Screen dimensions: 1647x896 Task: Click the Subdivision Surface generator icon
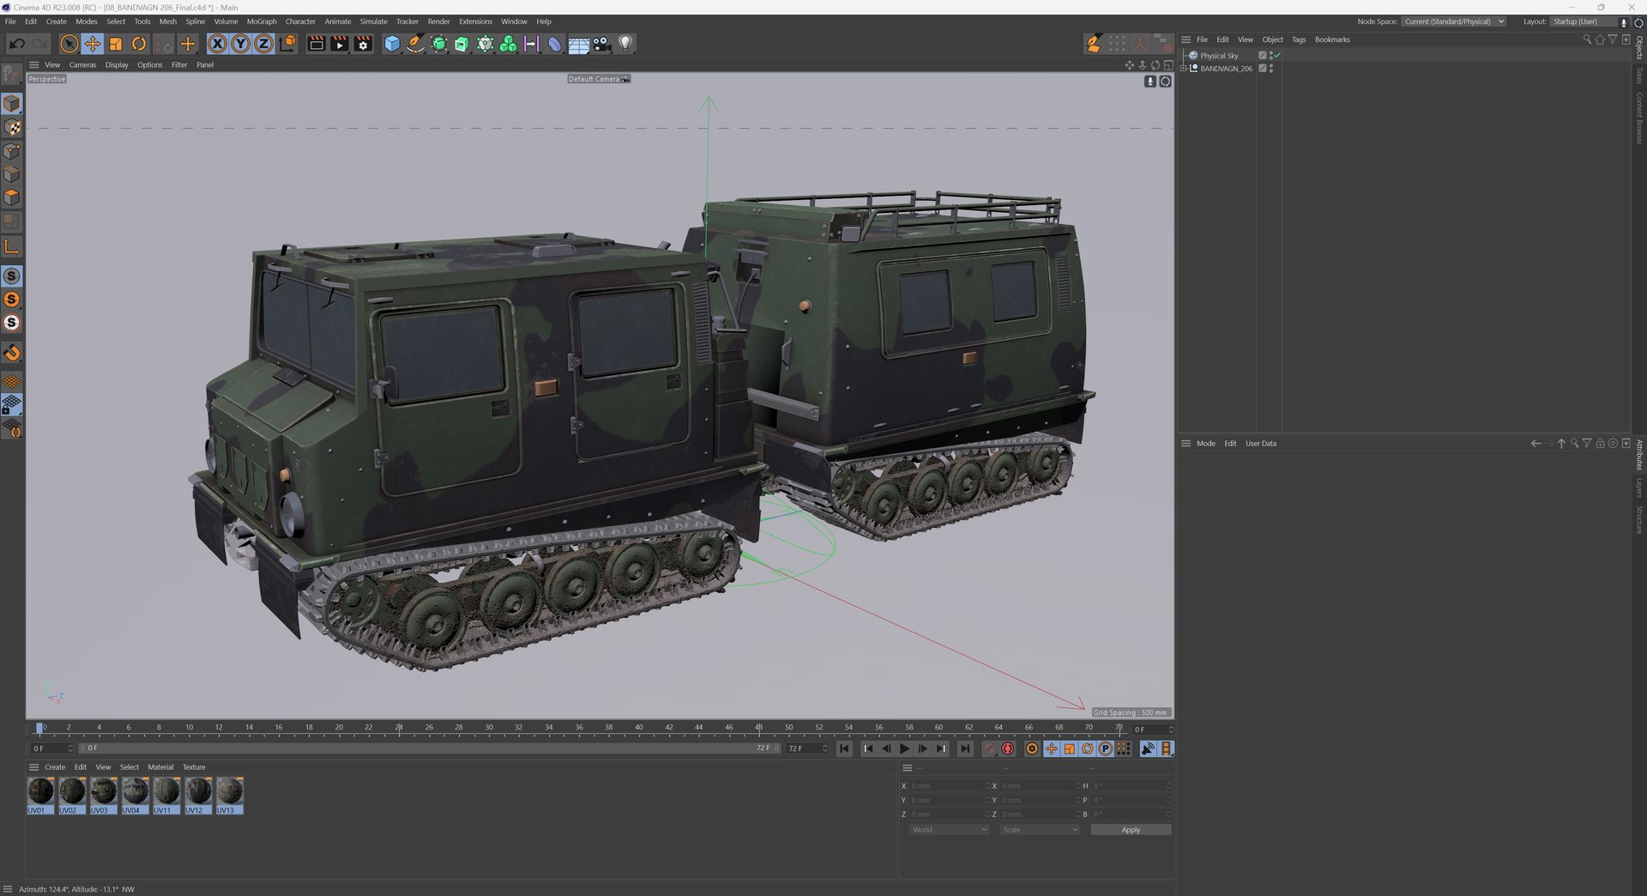tap(438, 44)
